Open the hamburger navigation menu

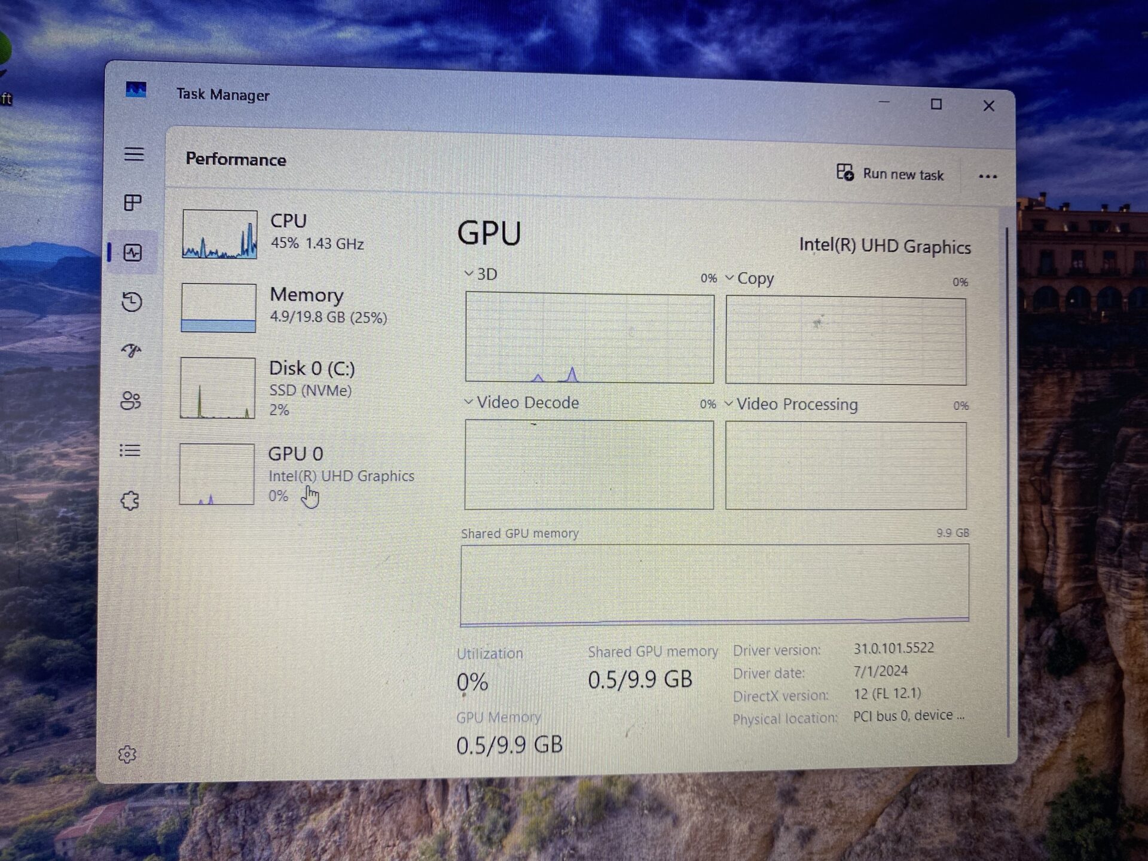(x=134, y=154)
